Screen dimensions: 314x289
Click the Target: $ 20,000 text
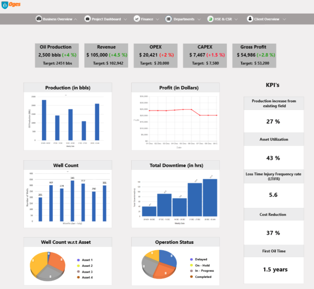pos(155,63)
